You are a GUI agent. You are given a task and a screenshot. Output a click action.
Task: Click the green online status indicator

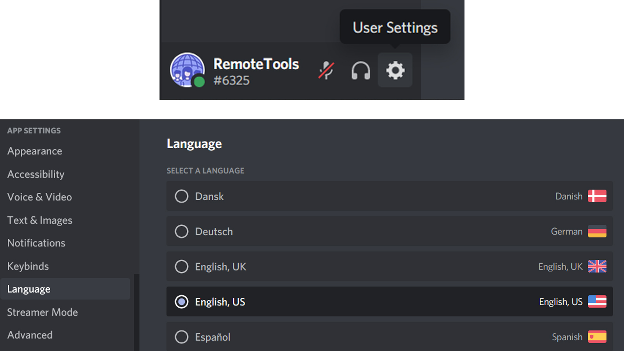(x=199, y=82)
